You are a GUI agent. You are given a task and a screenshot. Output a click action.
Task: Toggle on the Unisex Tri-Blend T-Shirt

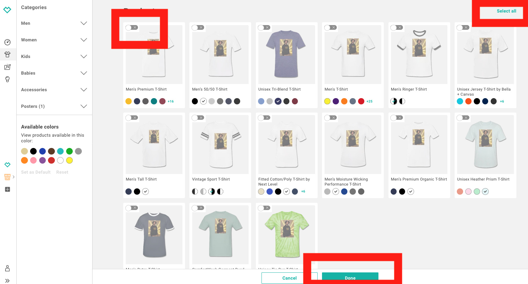(x=264, y=28)
